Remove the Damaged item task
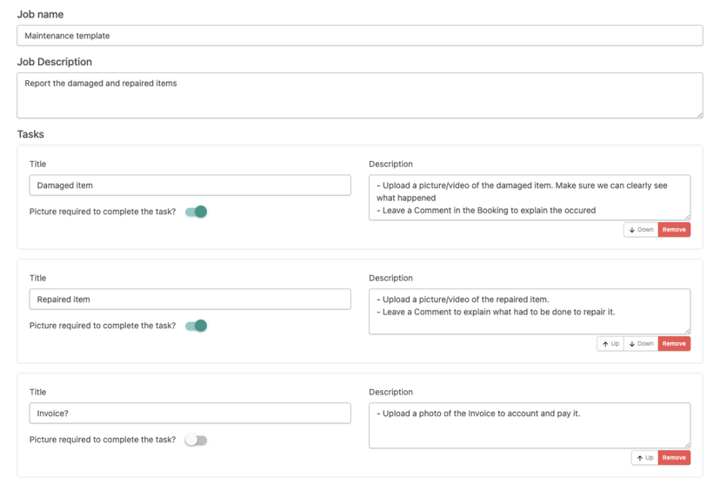720x498 pixels. pyautogui.click(x=674, y=230)
